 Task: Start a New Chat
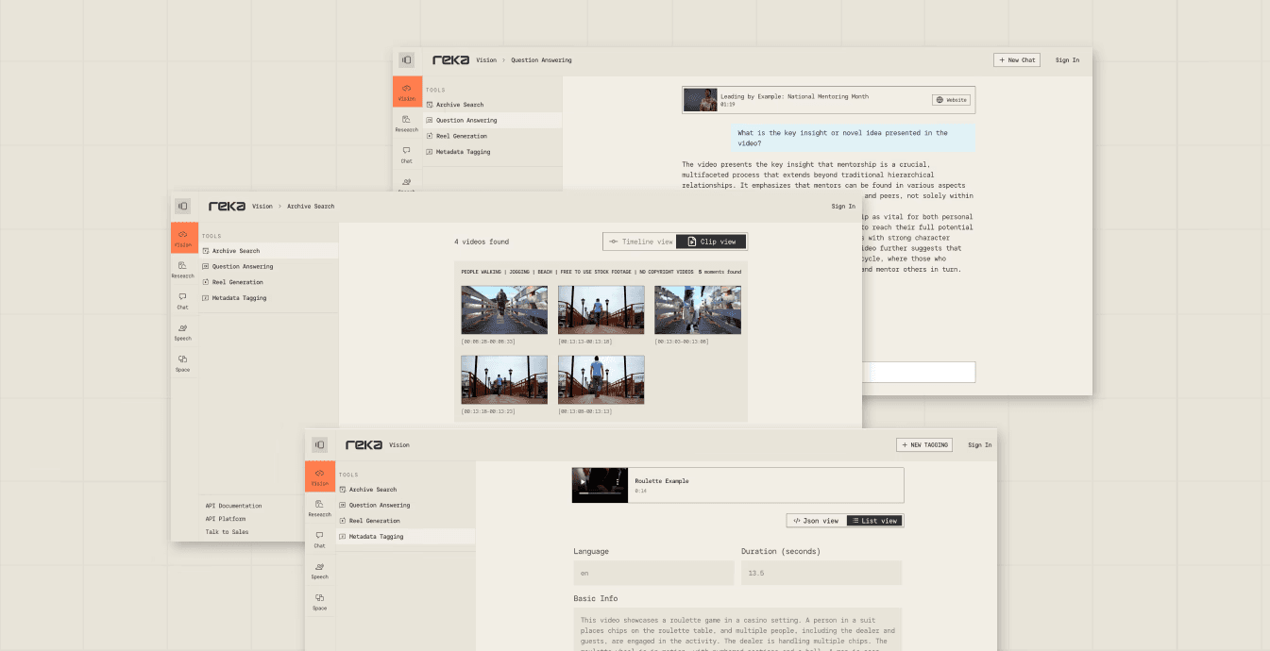coord(1017,59)
